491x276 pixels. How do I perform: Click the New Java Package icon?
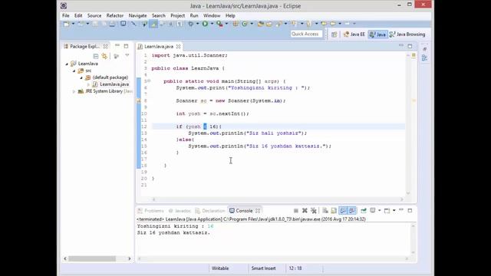236,24
